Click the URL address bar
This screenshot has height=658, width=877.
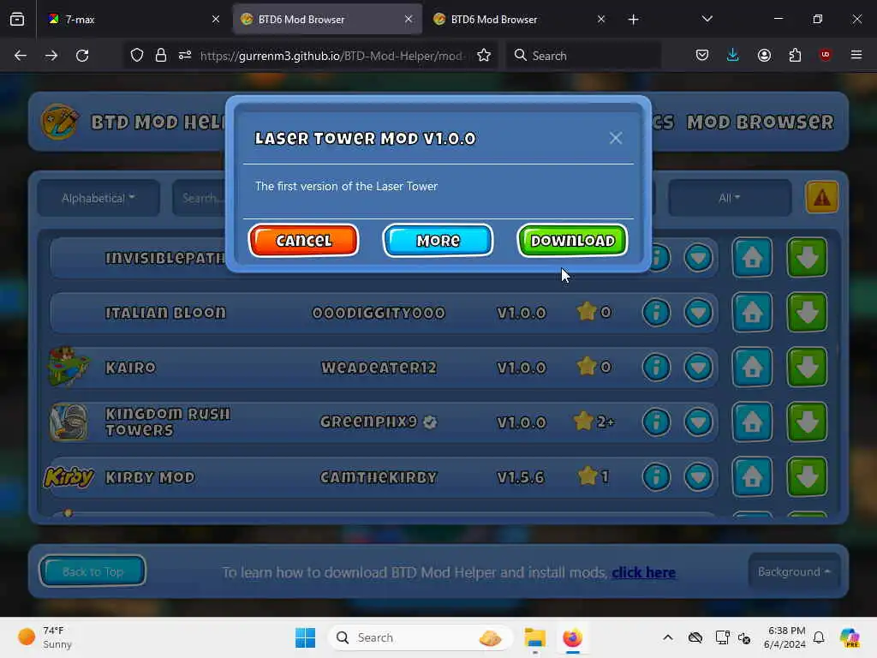331,56
